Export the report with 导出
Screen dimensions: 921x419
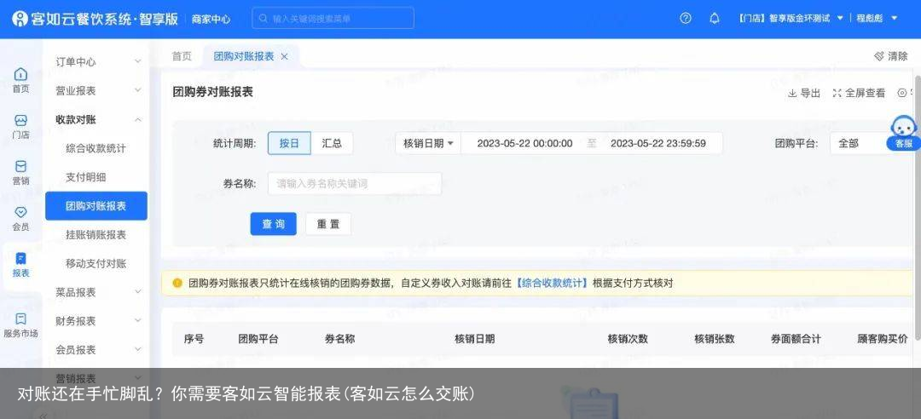804,93
